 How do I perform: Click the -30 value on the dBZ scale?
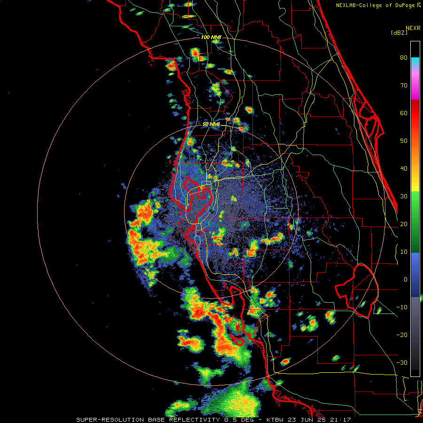tap(402, 362)
